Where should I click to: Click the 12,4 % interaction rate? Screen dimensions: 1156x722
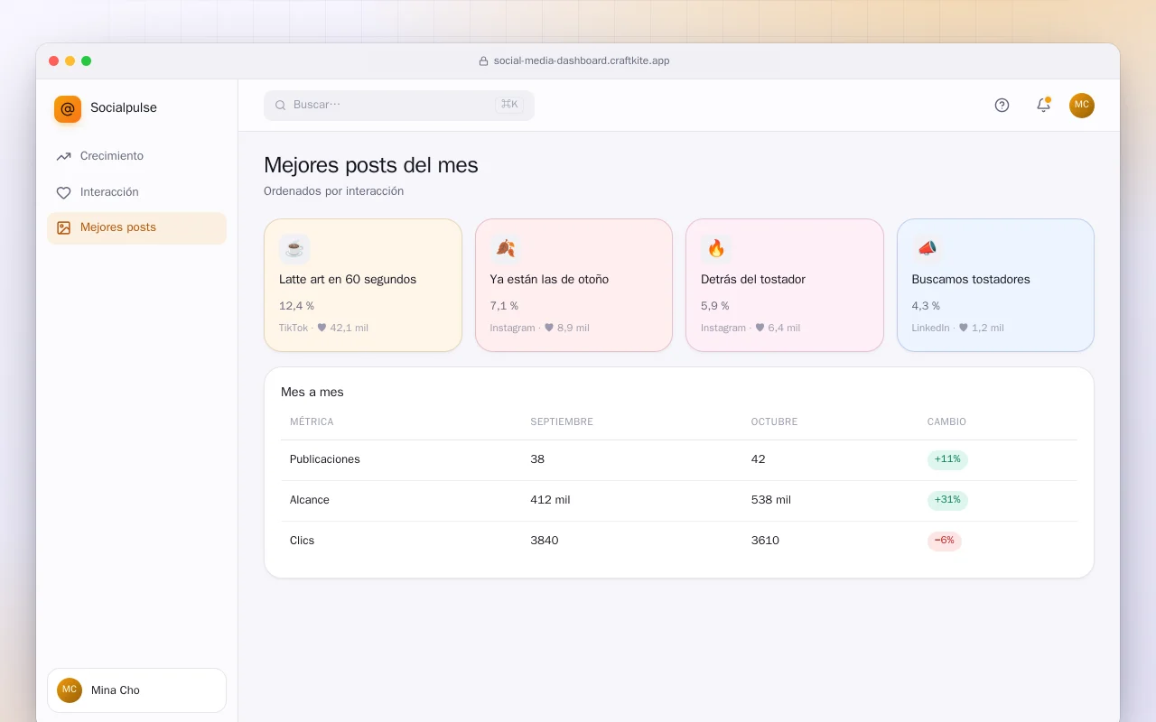click(x=296, y=306)
